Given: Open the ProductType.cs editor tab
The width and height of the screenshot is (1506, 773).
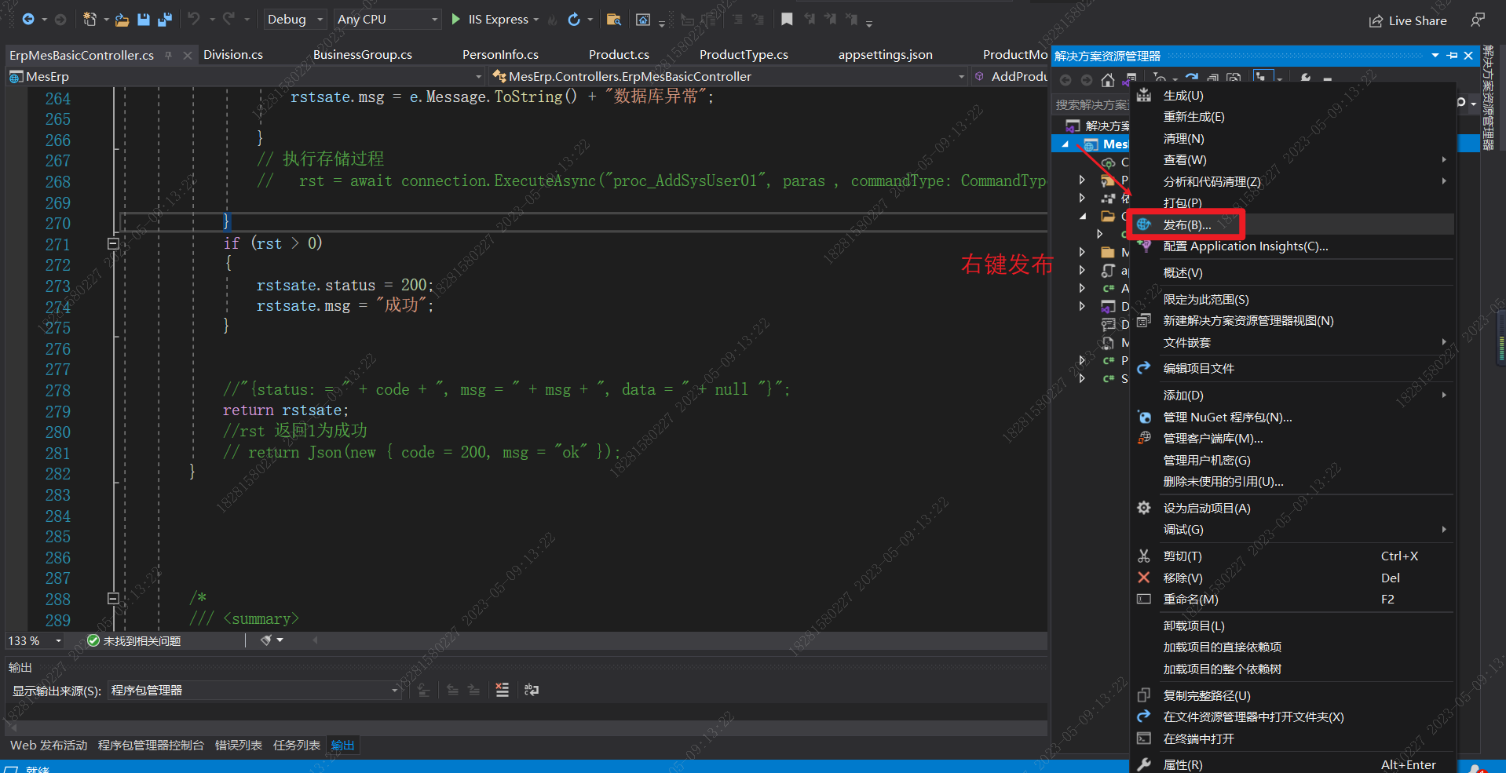Looking at the screenshot, I should coord(744,55).
